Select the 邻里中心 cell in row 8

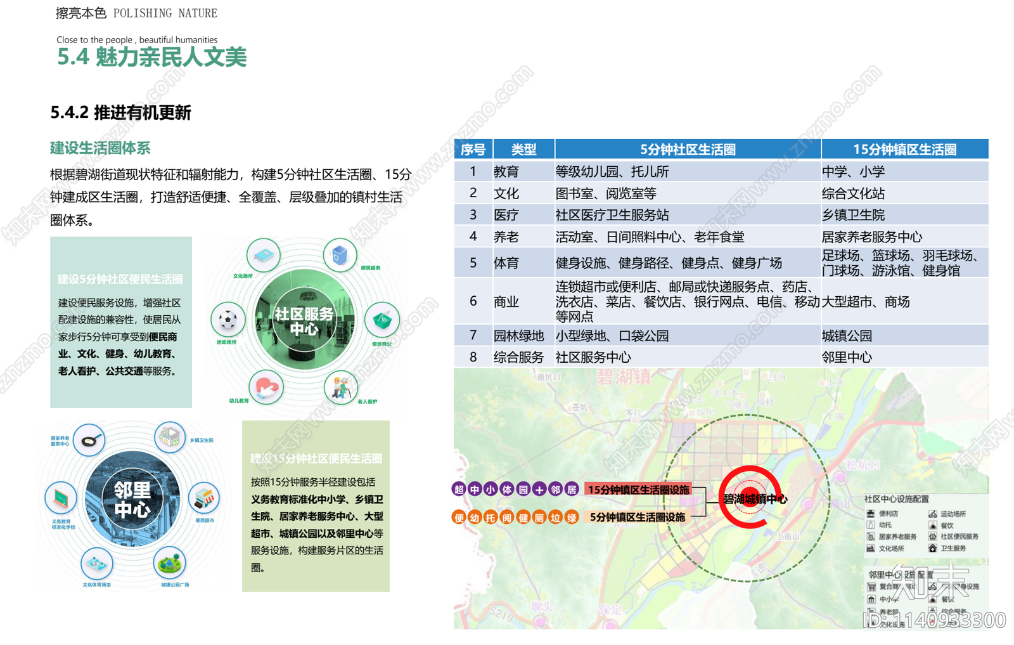(x=904, y=357)
